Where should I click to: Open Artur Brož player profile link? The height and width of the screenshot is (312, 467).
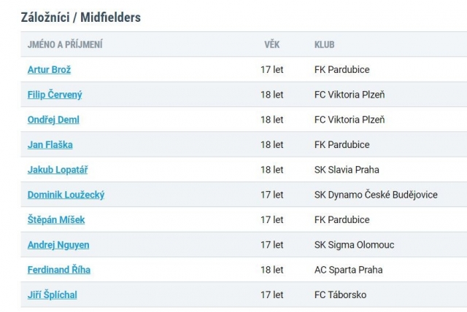(x=49, y=69)
